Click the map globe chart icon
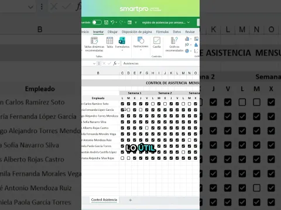Screen dimensions: 281x210 tap(187, 51)
